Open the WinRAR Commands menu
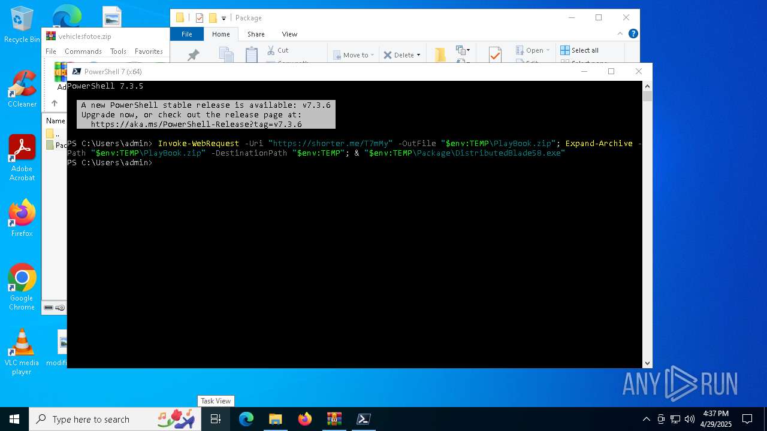The height and width of the screenshot is (431, 767). 83,51
